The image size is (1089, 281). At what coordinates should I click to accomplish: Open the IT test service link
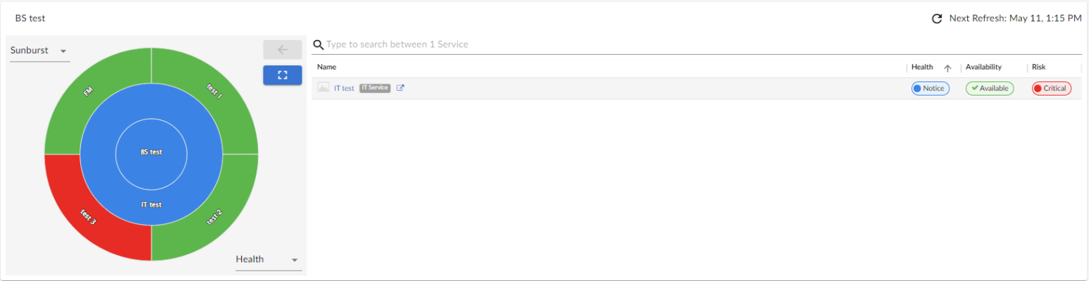tap(344, 88)
